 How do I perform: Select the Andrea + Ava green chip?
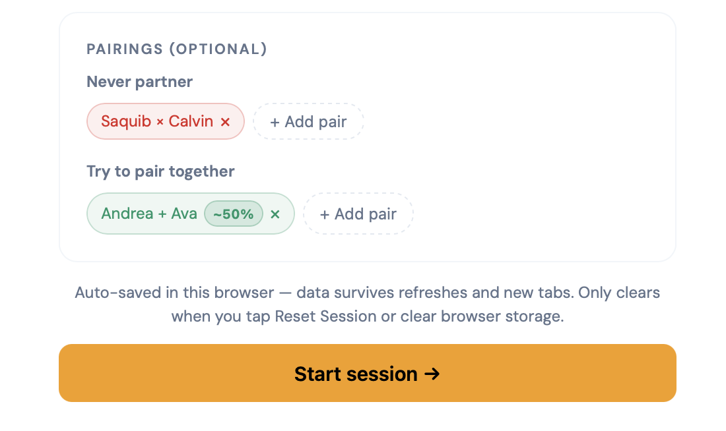[x=191, y=214]
